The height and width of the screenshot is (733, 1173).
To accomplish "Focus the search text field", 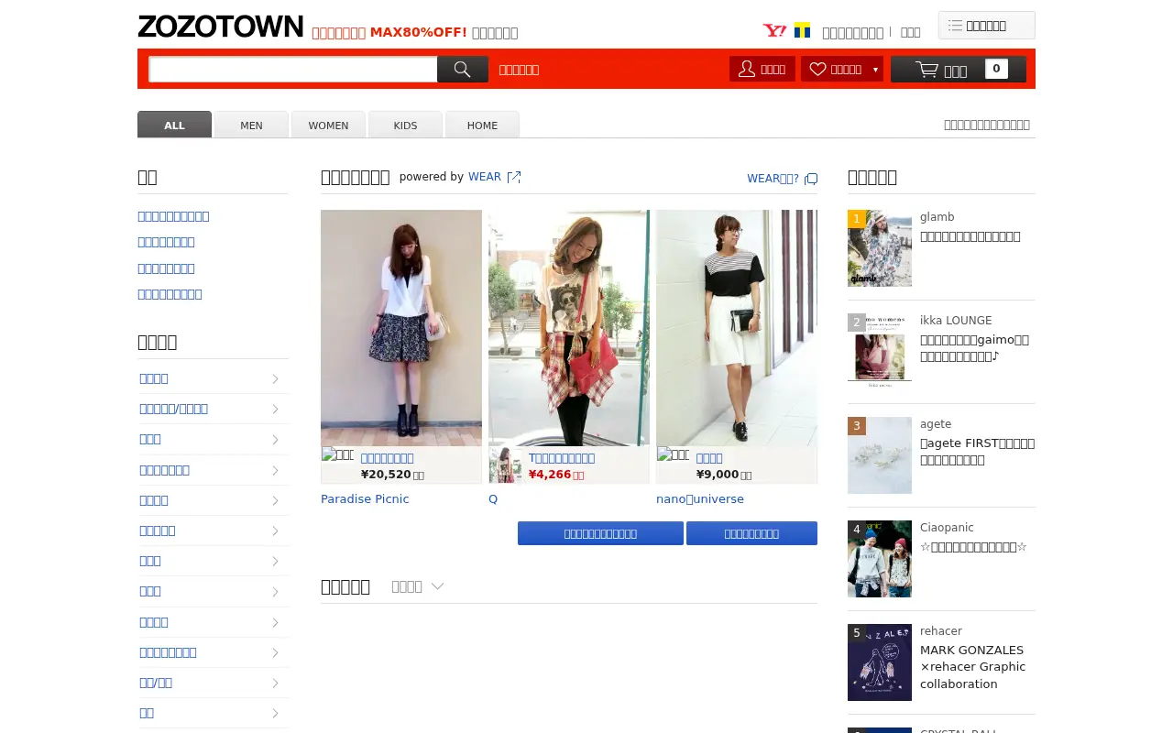I will [293, 70].
